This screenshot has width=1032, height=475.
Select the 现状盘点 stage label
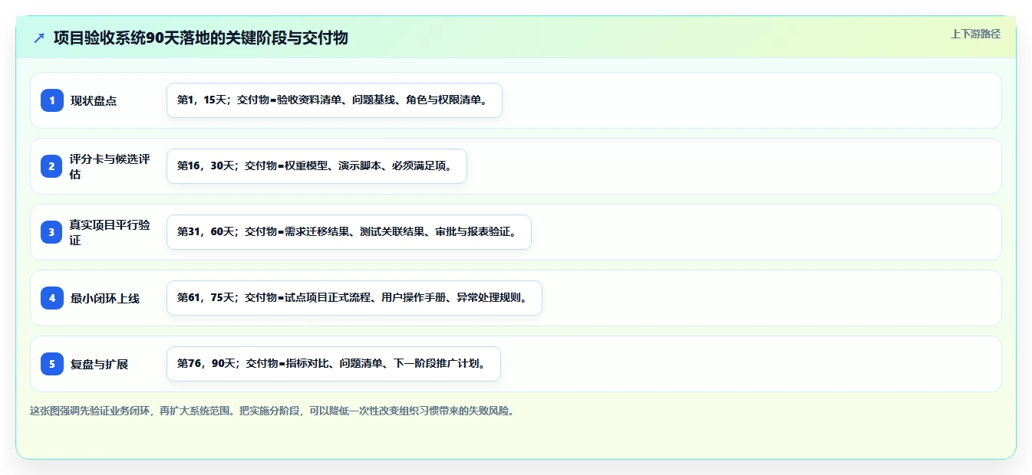(x=94, y=100)
